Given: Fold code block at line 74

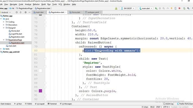Looking at the screenshot, I should coord(45,26).
